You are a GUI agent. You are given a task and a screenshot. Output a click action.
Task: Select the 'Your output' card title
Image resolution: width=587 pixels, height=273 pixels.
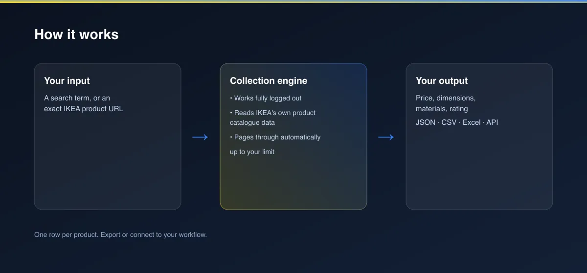[x=442, y=81]
